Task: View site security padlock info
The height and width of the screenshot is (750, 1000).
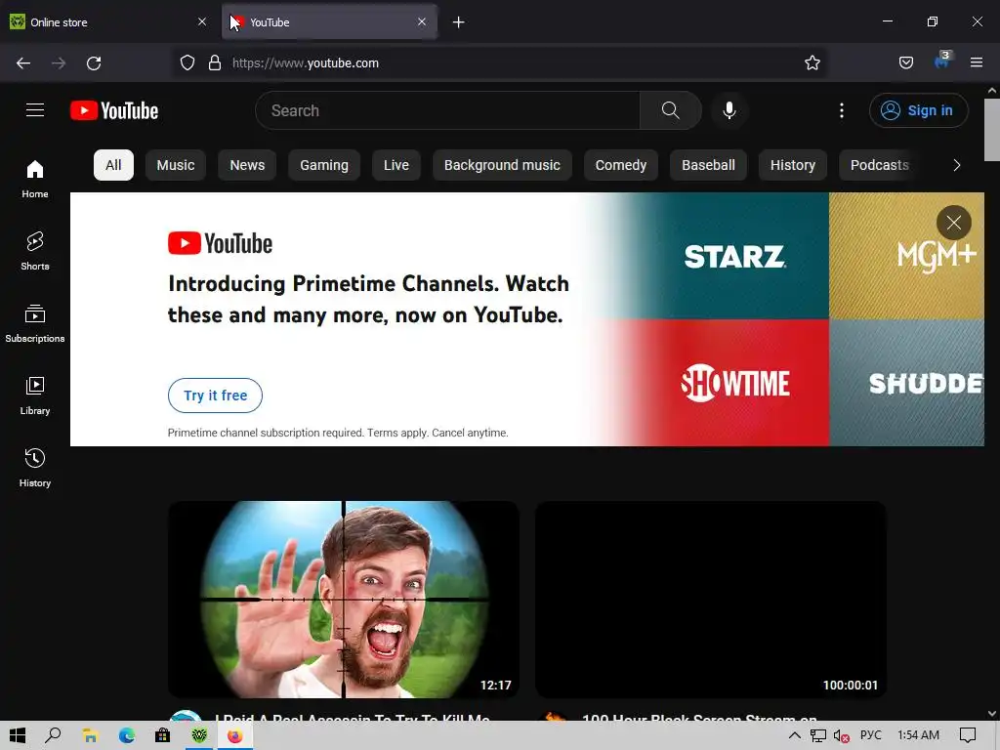Action: coord(215,63)
